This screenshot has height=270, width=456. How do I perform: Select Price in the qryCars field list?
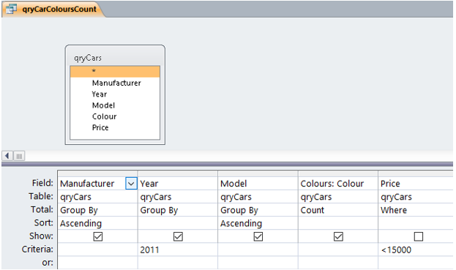(x=100, y=127)
